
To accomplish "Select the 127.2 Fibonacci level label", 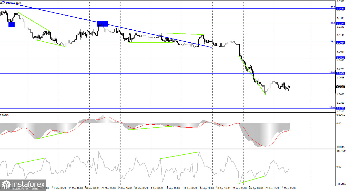I will 332,107.
